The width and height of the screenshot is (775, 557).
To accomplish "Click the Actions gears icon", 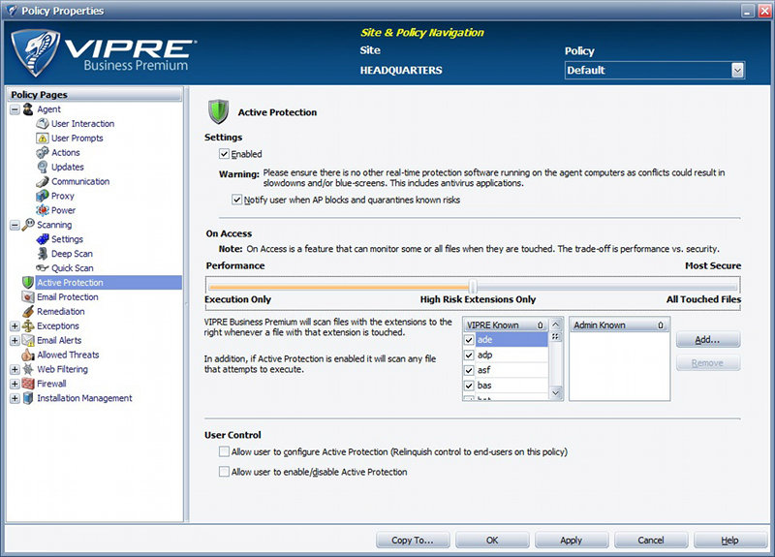I will tap(43, 152).
